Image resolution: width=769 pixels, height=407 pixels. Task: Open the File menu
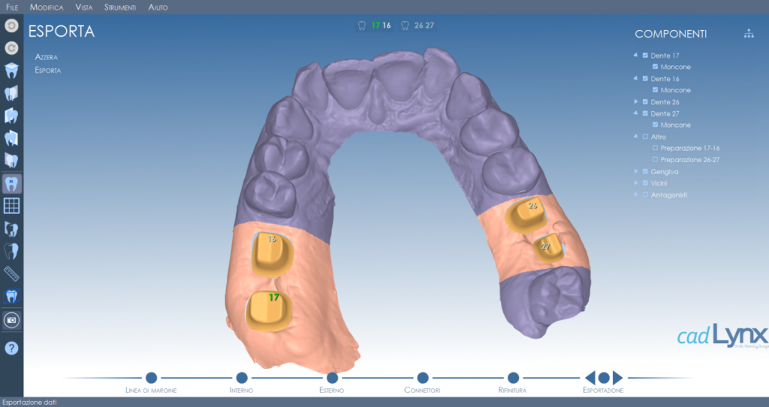click(12, 8)
